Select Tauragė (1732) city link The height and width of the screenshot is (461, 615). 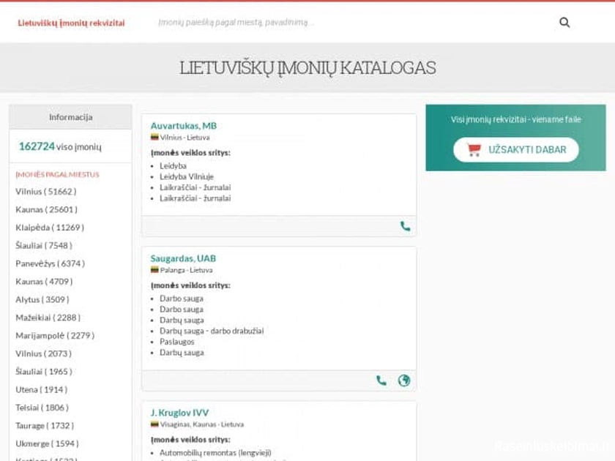click(45, 426)
